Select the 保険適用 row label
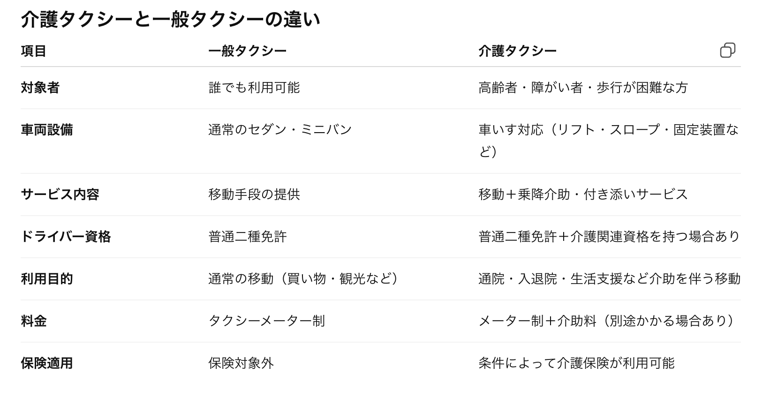 [46, 363]
